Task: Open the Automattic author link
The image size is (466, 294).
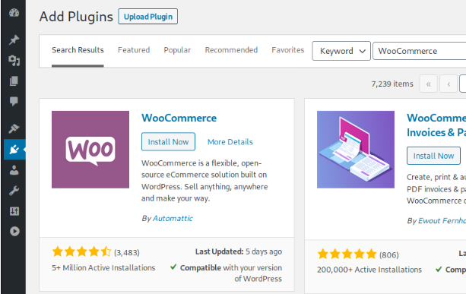Action: 173,218
